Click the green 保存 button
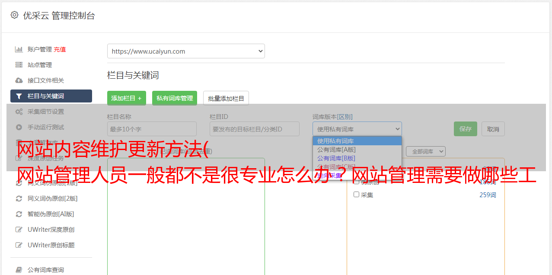This screenshot has width=552, height=275. 466,129
